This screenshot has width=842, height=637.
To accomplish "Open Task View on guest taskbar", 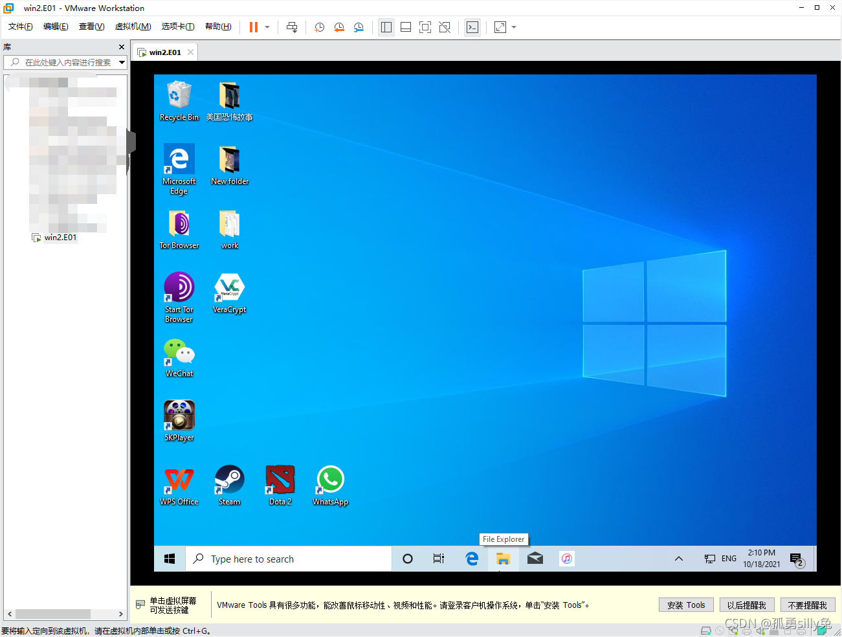I will (x=439, y=559).
